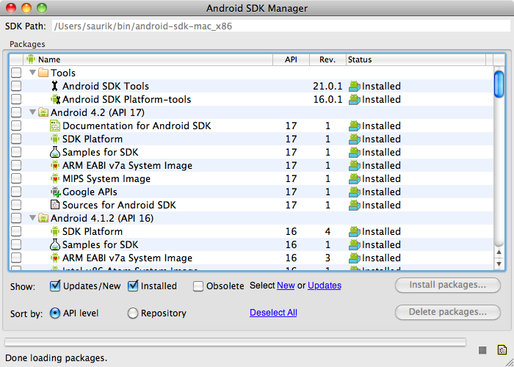514x367 pixels.
Task: Click the New packages link
Action: (286, 286)
